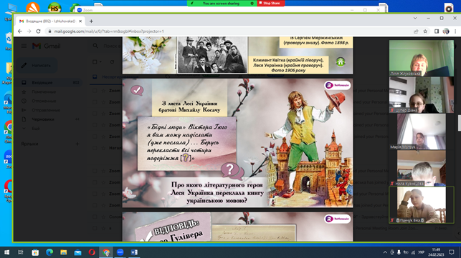The width and height of the screenshot is (461, 258).
Task: Click the shield icon in sharing bar
Action: [252, 4]
